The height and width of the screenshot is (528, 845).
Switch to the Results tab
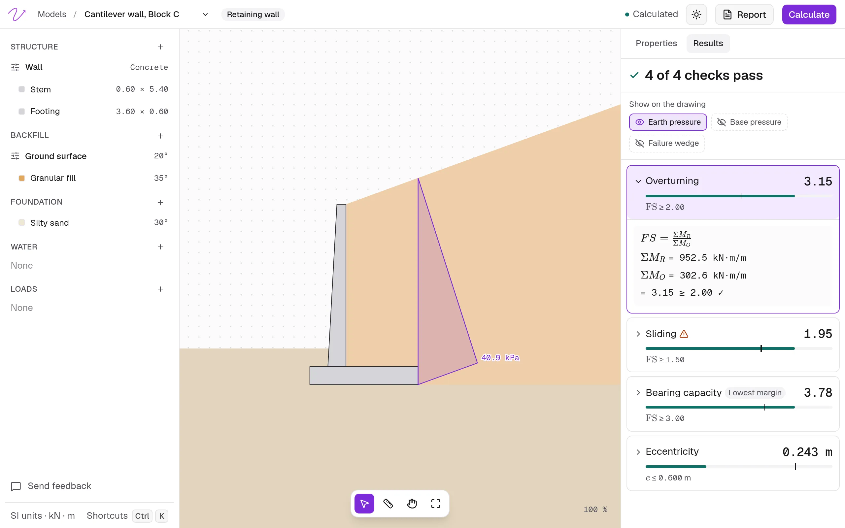[x=708, y=43]
